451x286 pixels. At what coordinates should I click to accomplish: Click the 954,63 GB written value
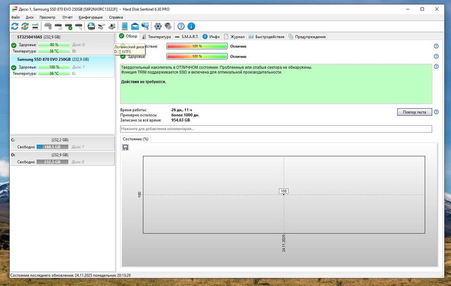click(181, 120)
